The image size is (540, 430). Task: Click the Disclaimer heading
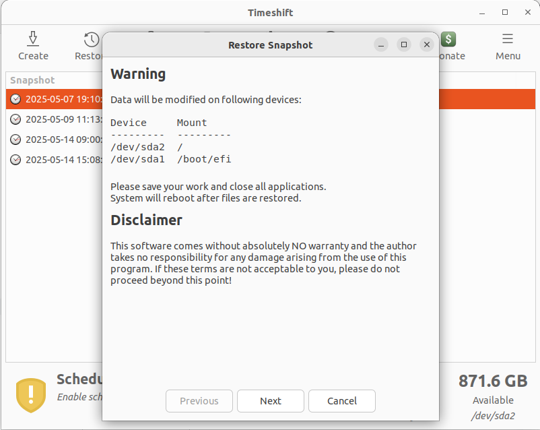(146, 220)
